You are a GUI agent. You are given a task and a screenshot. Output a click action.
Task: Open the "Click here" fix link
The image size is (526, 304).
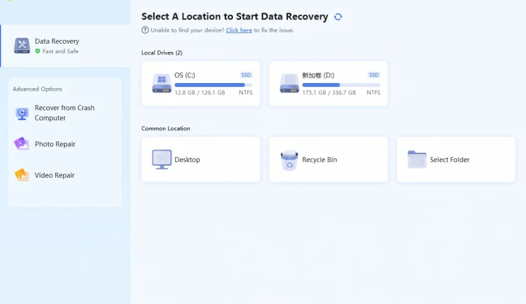coord(239,30)
